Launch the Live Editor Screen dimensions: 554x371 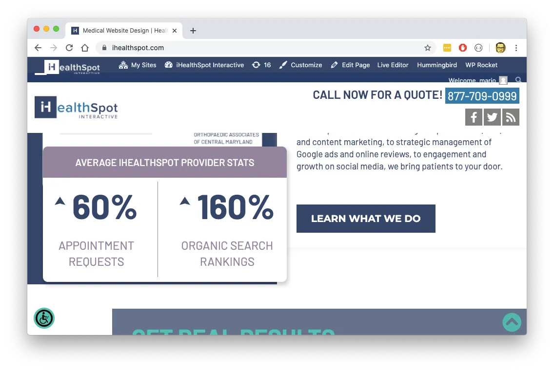pyautogui.click(x=393, y=65)
